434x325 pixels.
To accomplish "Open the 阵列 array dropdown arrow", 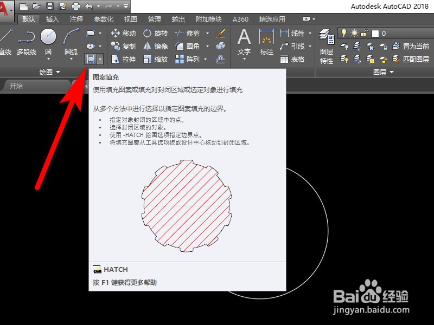I will coord(206,59).
